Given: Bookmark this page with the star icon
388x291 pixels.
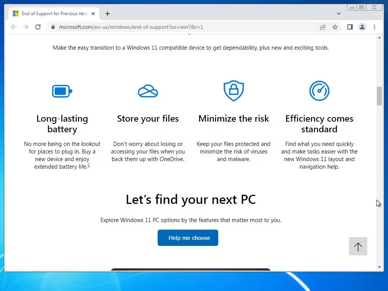Looking at the screenshot, I should tap(335, 27).
